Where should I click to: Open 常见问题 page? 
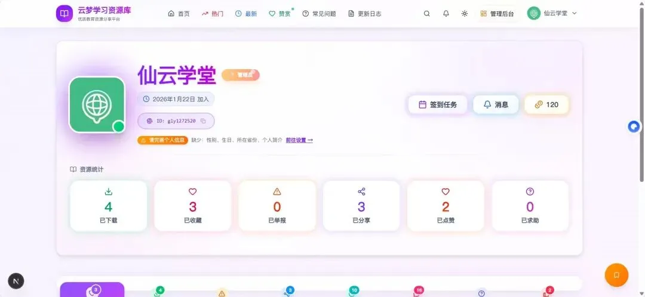tap(319, 14)
